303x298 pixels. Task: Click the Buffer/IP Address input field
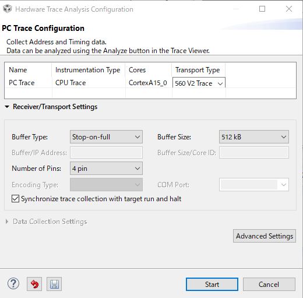[x=106, y=153]
